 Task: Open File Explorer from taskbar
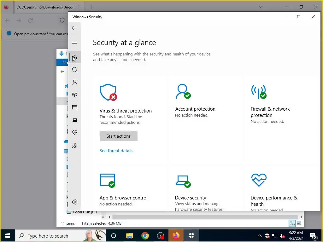point(129,236)
